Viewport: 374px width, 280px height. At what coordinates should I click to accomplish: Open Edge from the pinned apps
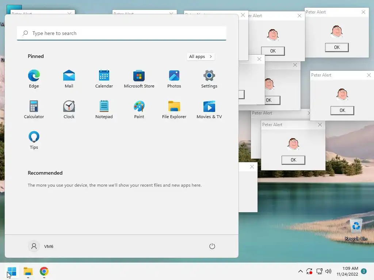34,79
